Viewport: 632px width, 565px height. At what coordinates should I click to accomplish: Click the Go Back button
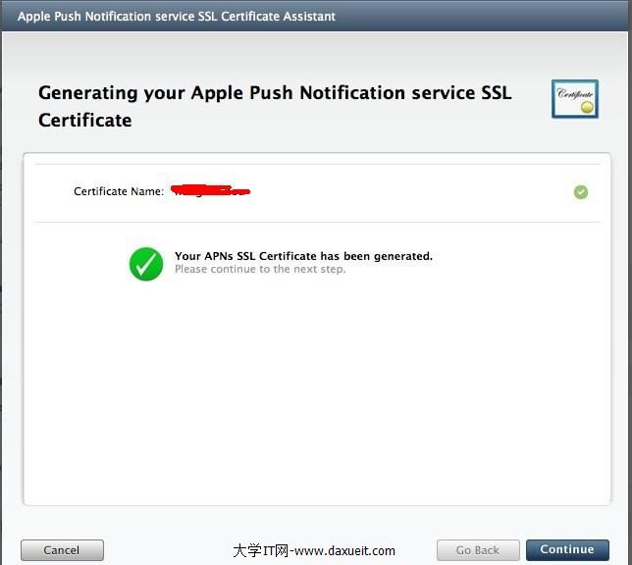(x=478, y=549)
